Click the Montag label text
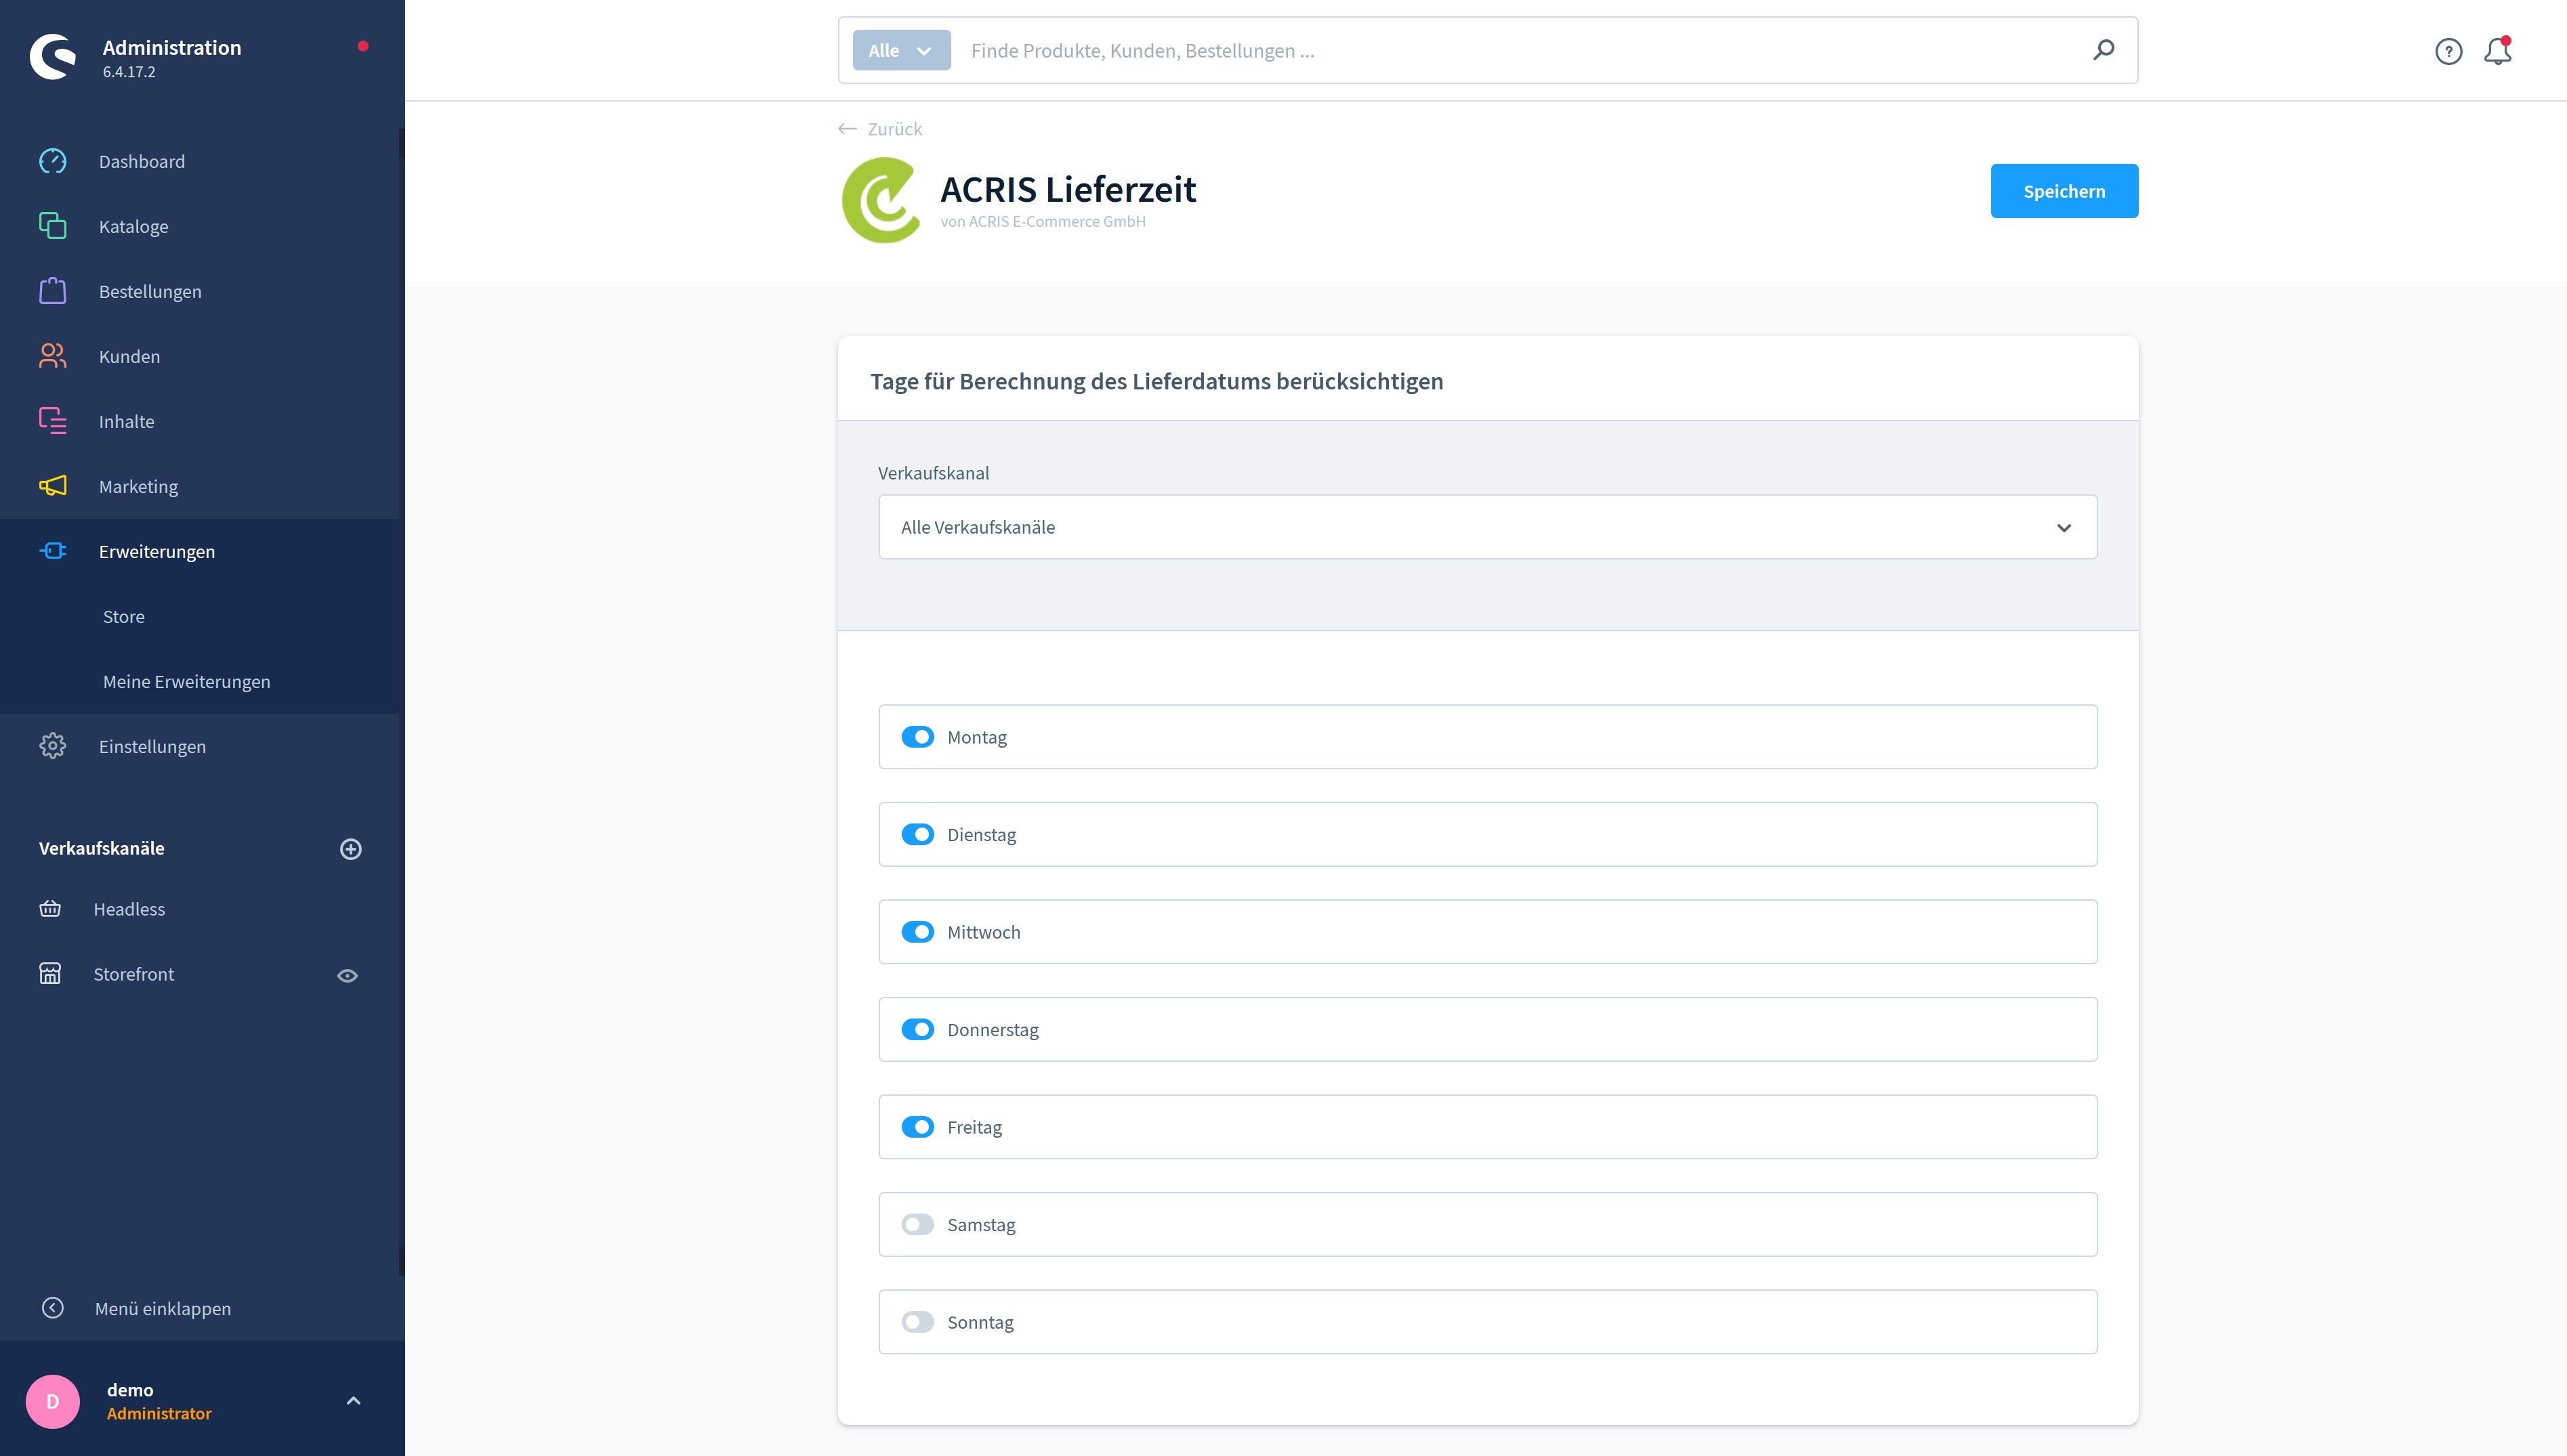2567x1456 pixels. 976,737
